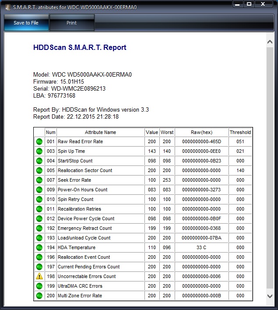Click green status icon for Emergency Retract Count
The width and height of the screenshot is (278, 310).
pos(39,228)
